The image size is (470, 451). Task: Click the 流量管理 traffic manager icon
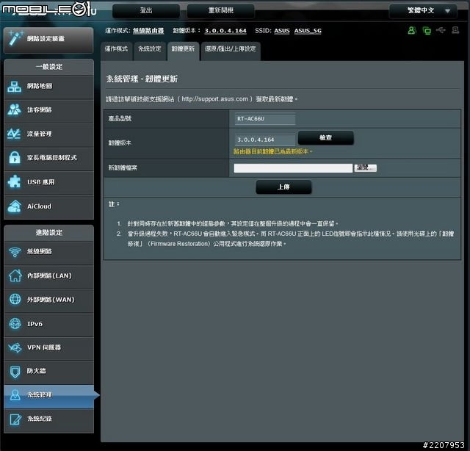(15, 134)
